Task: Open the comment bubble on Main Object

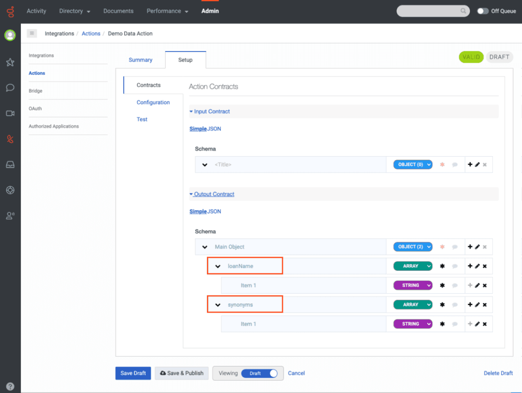Action: click(x=455, y=247)
